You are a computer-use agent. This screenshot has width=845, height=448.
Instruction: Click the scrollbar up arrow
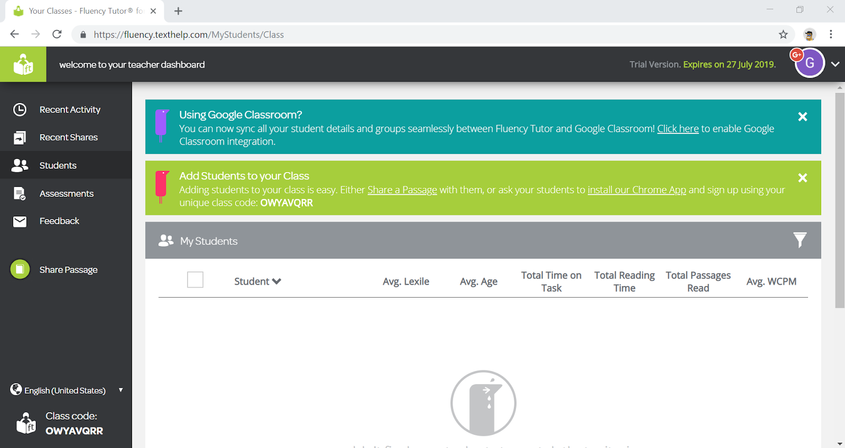click(x=840, y=87)
